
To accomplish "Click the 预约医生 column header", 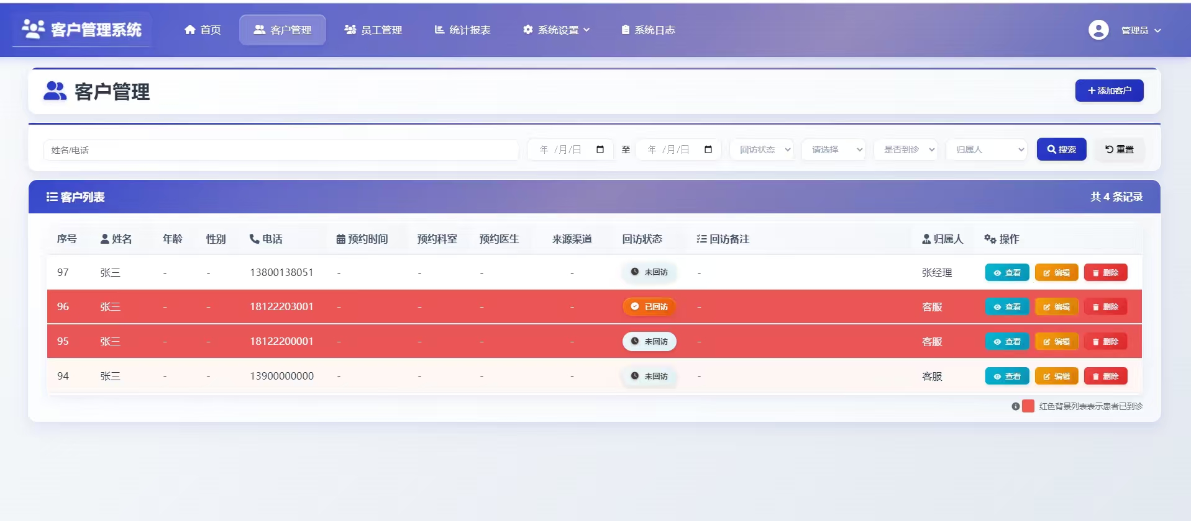I will (x=500, y=239).
